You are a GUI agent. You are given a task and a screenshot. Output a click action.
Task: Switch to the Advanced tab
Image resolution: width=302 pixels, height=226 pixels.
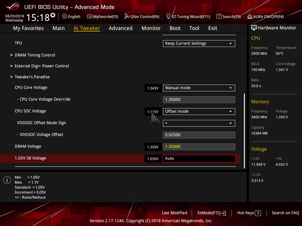[121, 28]
